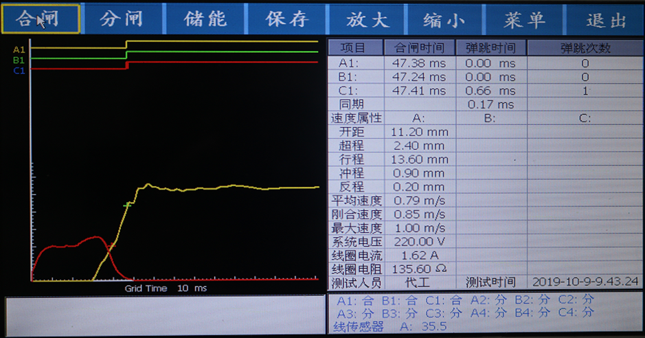Select the 测试人员 field value 代工
Image resolution: width=645 pixels, height=338 pixels.
[x=419, y=282]
